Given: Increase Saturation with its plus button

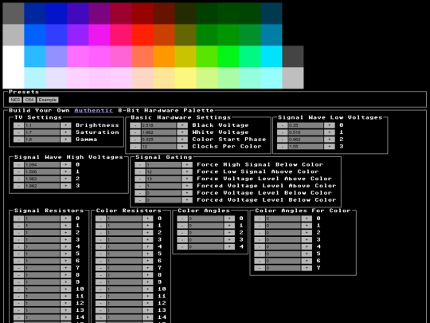Looking at the screenshot, I should pyautogui.click(x=66, y=132).
